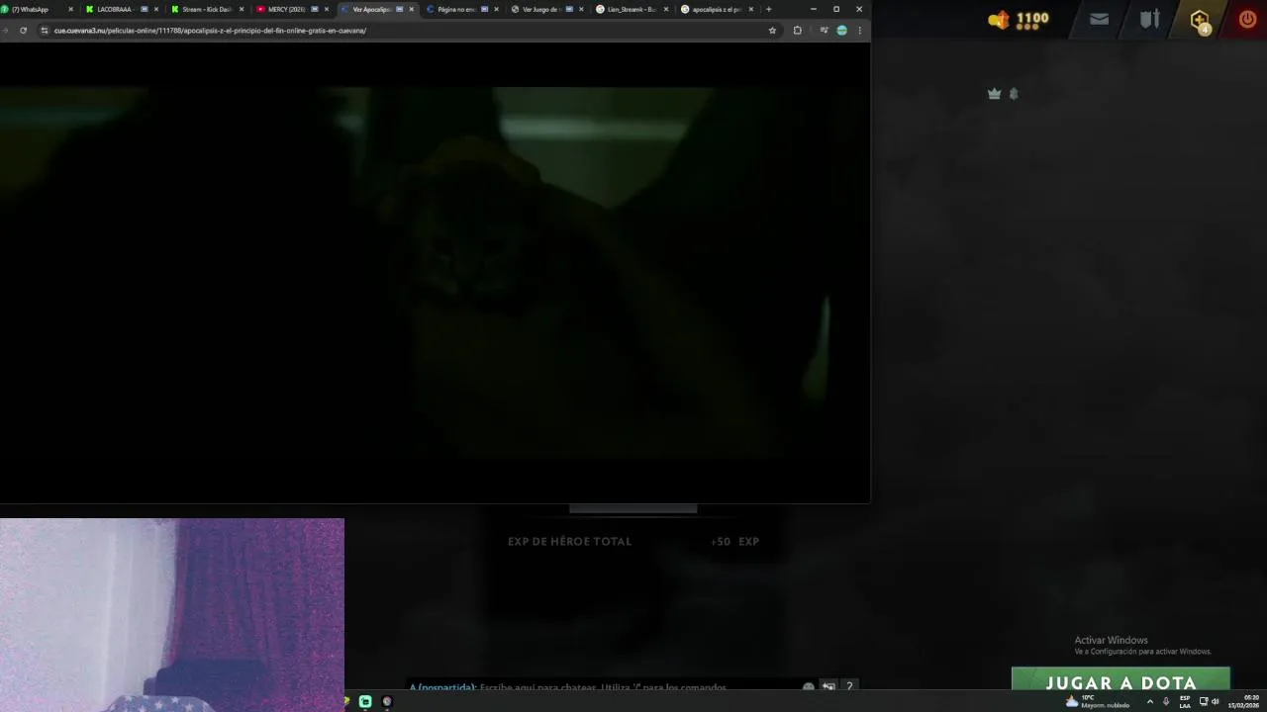Open the ESP LAA language selector
1267x712 pixels.
coord(1185,701)
